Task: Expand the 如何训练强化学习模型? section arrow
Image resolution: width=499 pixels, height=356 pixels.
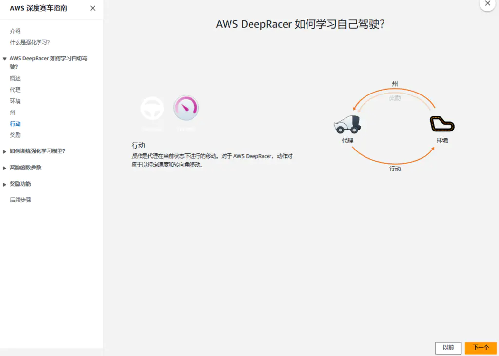Action: point(4,152)
